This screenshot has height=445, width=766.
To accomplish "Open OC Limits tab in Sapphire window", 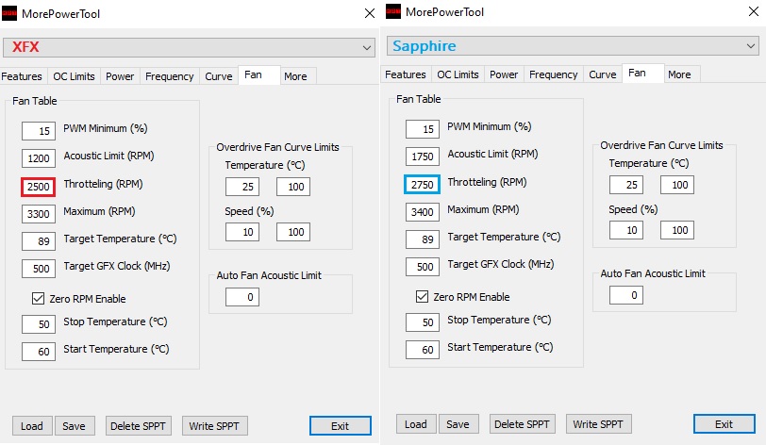I will coord(458,74).
